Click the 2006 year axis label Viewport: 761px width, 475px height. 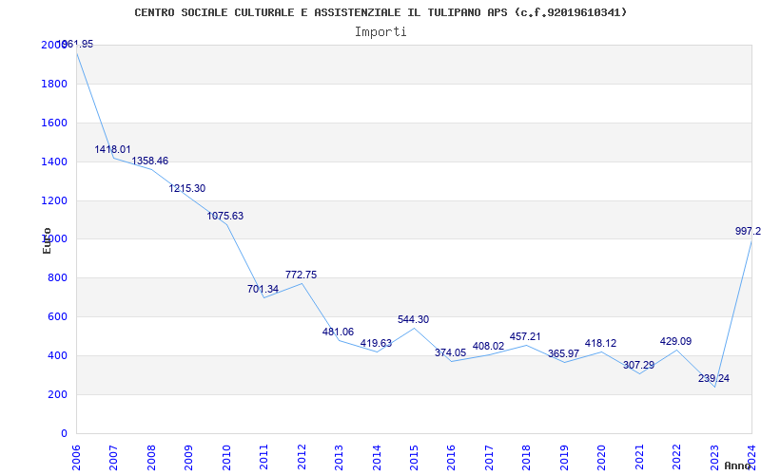(76, 458)
